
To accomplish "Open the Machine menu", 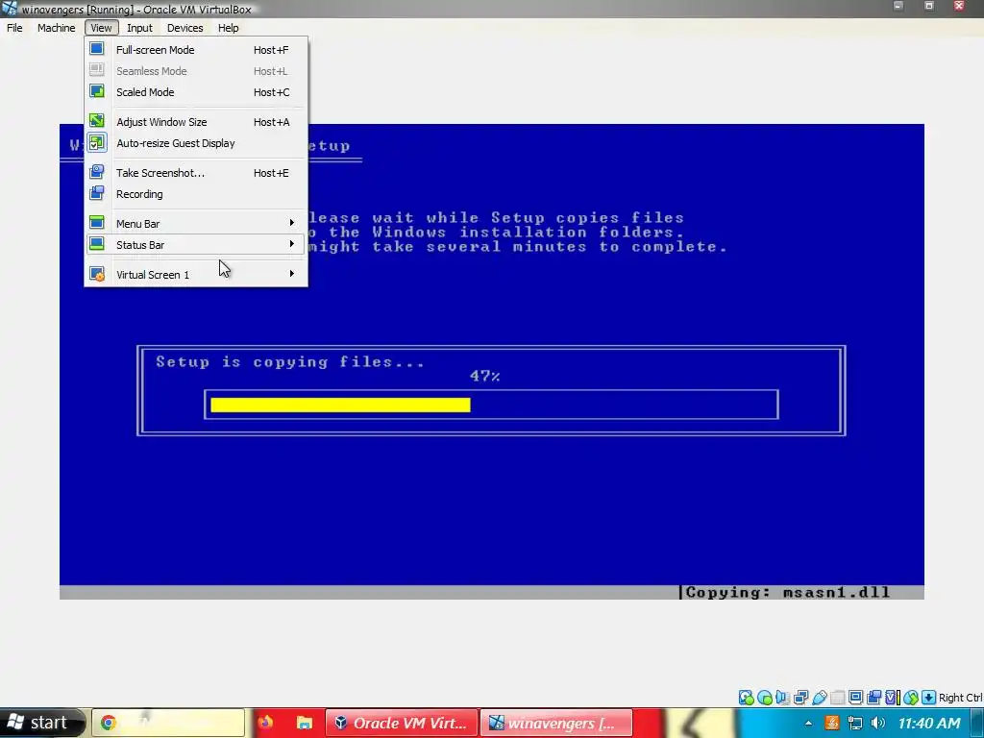I will [x=56, y=28].
